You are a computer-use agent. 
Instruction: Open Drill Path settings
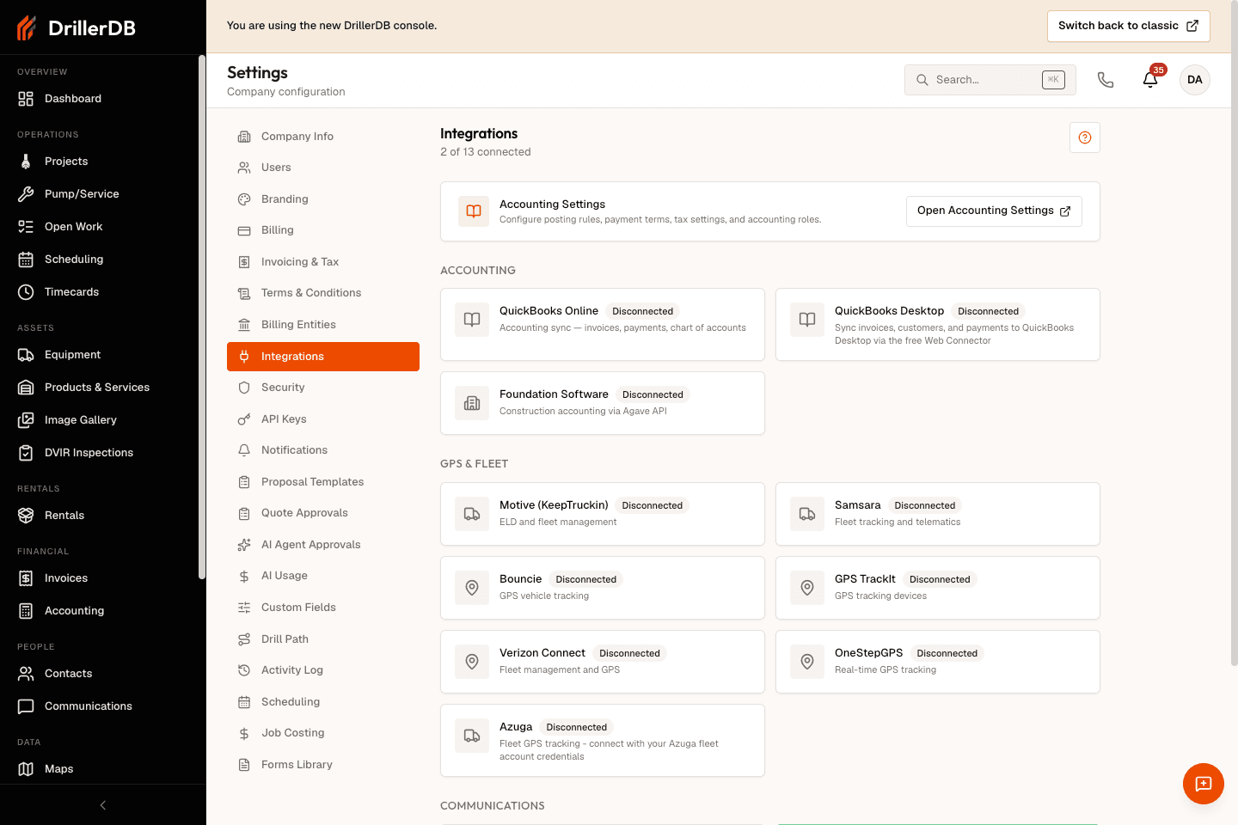point(323,639)
